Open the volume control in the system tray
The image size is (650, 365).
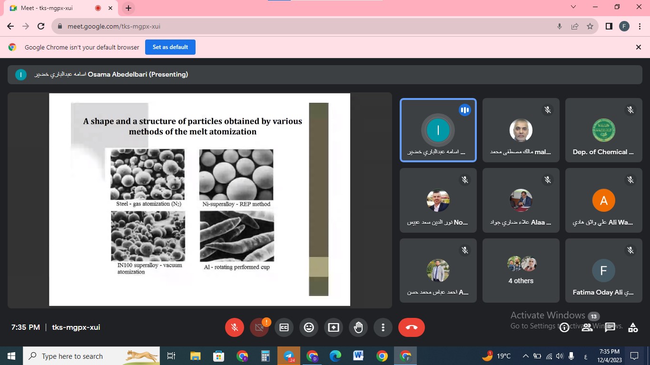[x=559, y=356]
